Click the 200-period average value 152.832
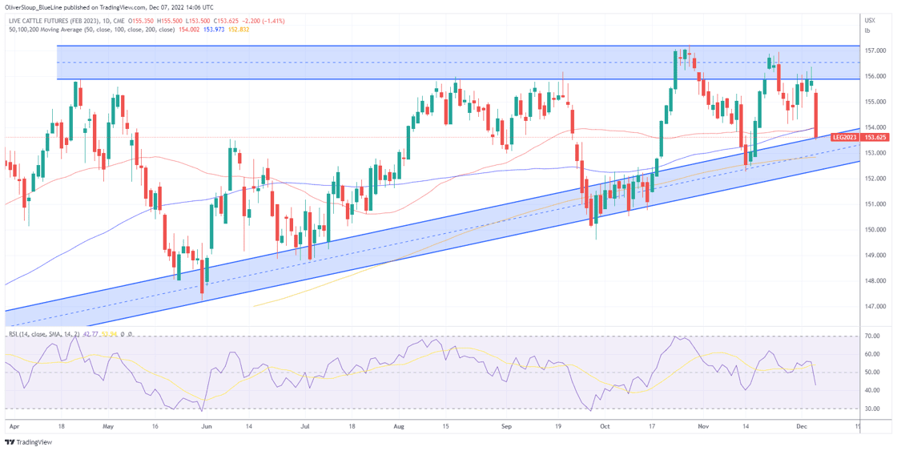The image size is (897, 451). pos(237,29)
